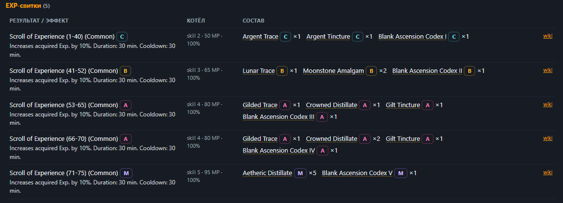The width and height of the screenshot is (563, 203).
Task: Select the Scroll of Experience (66-70) title
Action: coord(63,139)
